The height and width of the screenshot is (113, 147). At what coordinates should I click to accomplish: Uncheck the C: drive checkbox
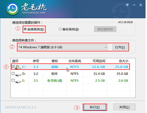click(x=13, y=67)
